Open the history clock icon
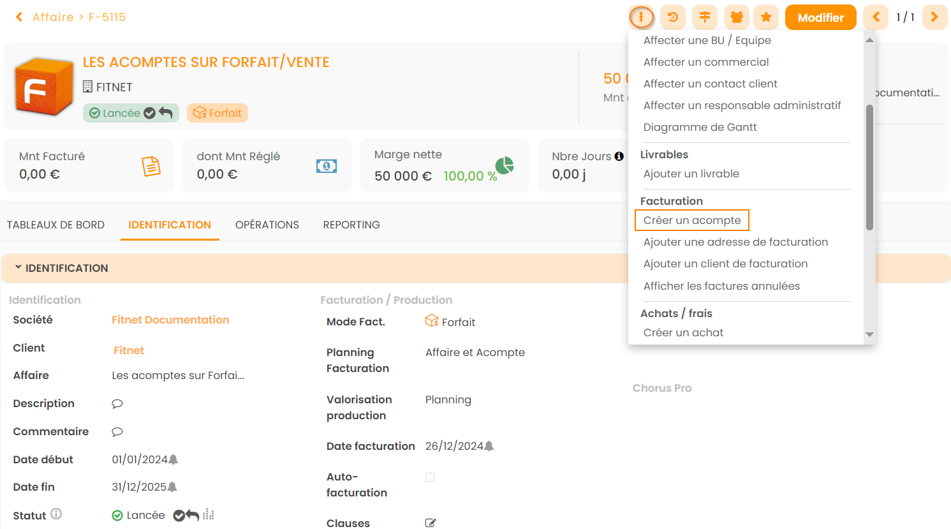This screenshot has width=951, height=529. coord(672,17)
